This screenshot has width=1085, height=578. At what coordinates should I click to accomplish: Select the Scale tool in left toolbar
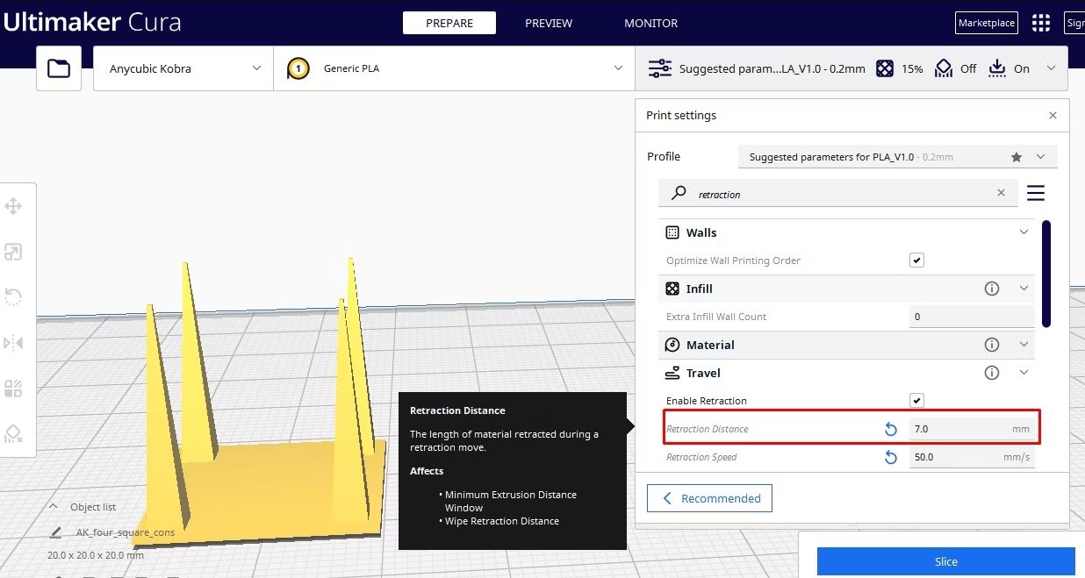coord(13,253)
